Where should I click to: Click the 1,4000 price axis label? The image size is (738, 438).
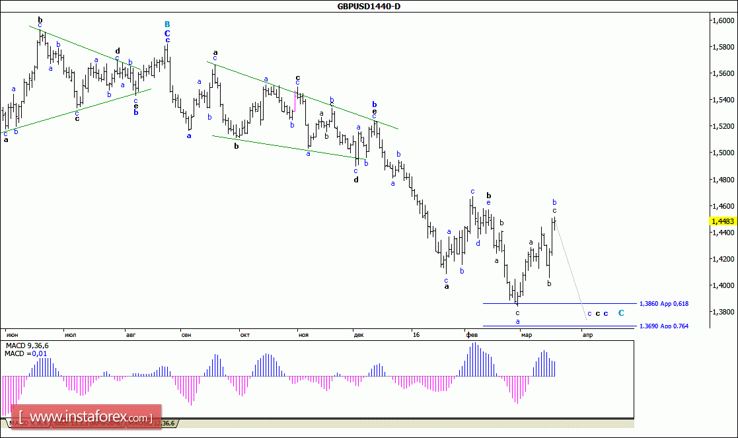[x=723, y=285]
